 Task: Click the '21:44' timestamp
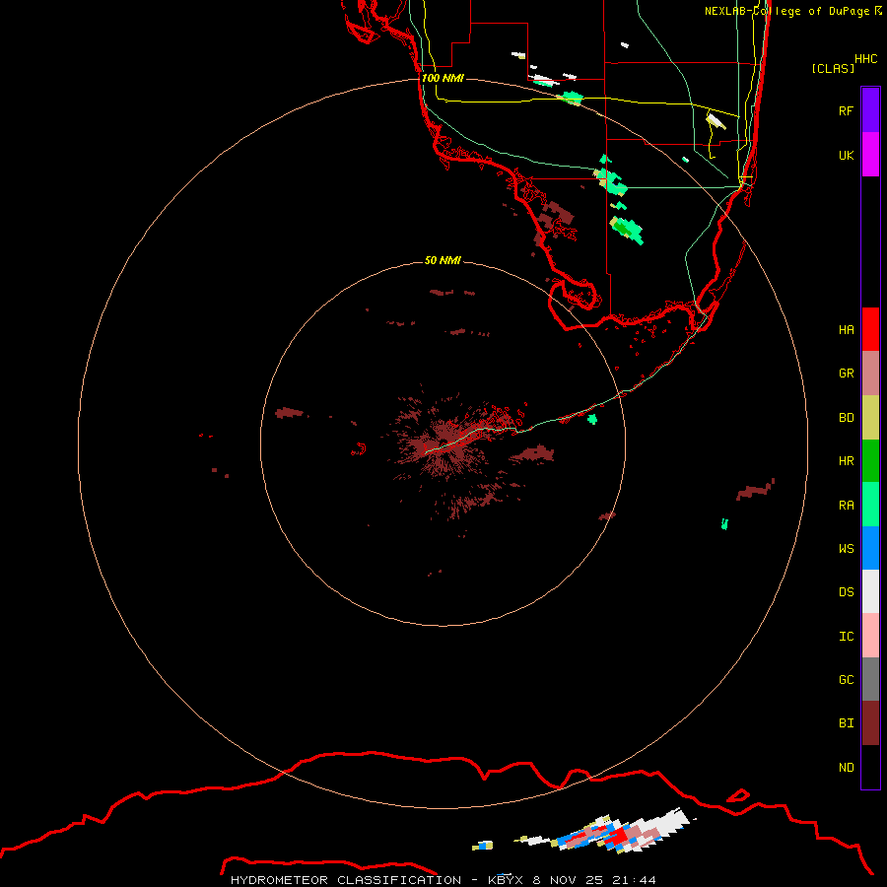(x=635, y=880)
